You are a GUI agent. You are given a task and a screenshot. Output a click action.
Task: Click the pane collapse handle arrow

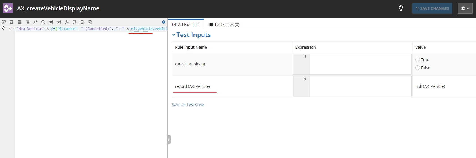tap(169, 140)
